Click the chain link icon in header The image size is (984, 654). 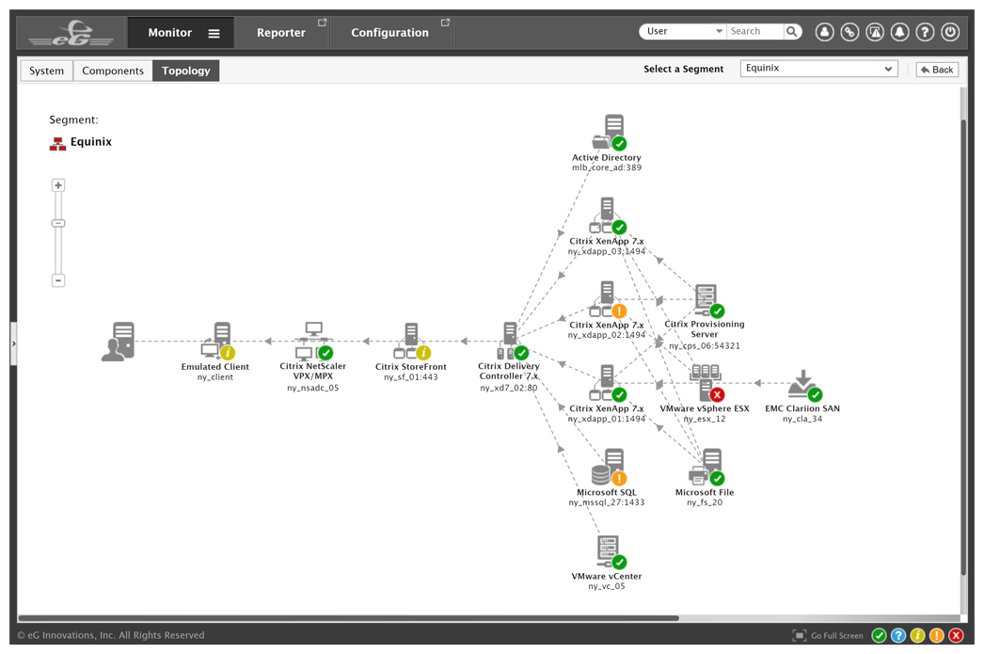tap(849, 32)
